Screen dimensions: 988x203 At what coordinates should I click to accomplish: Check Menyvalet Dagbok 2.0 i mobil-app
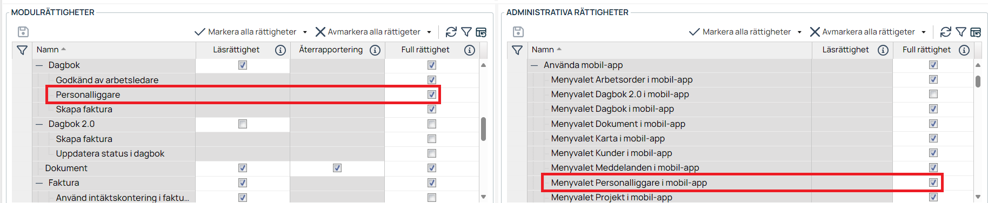[x=933, y=94]
